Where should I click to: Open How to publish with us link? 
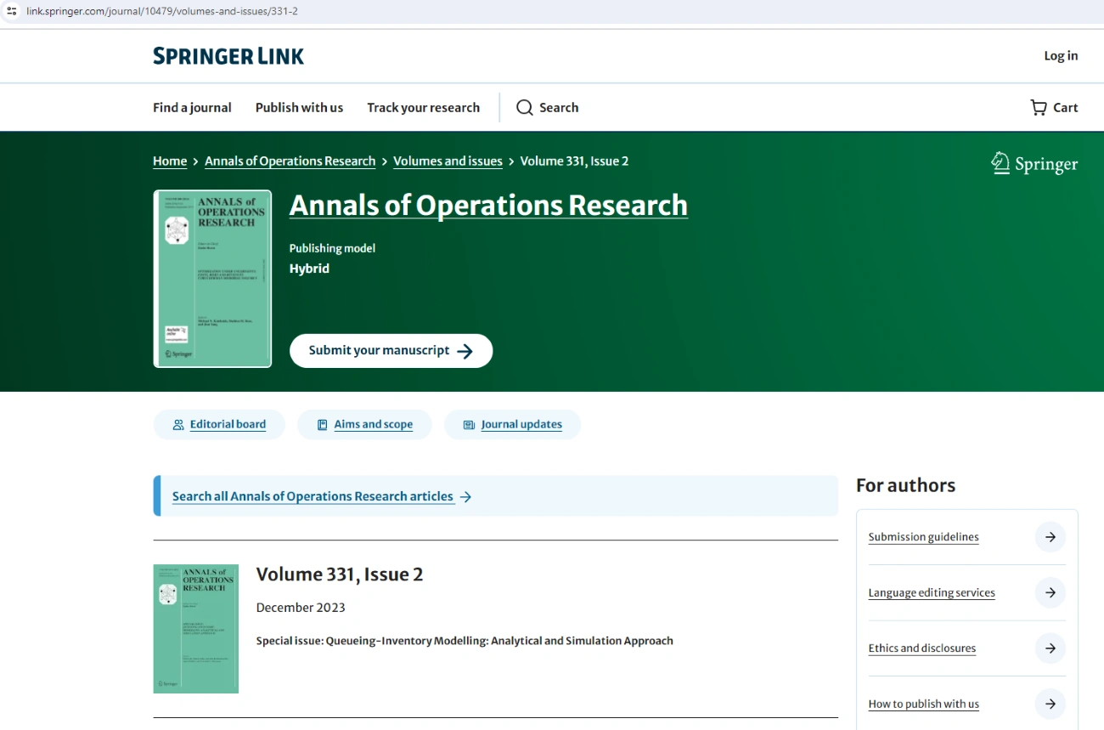click(924, 704)
